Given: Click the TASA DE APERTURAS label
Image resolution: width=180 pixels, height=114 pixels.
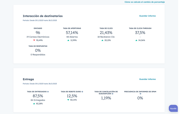Looking at the screenshot, I should 72,28.
